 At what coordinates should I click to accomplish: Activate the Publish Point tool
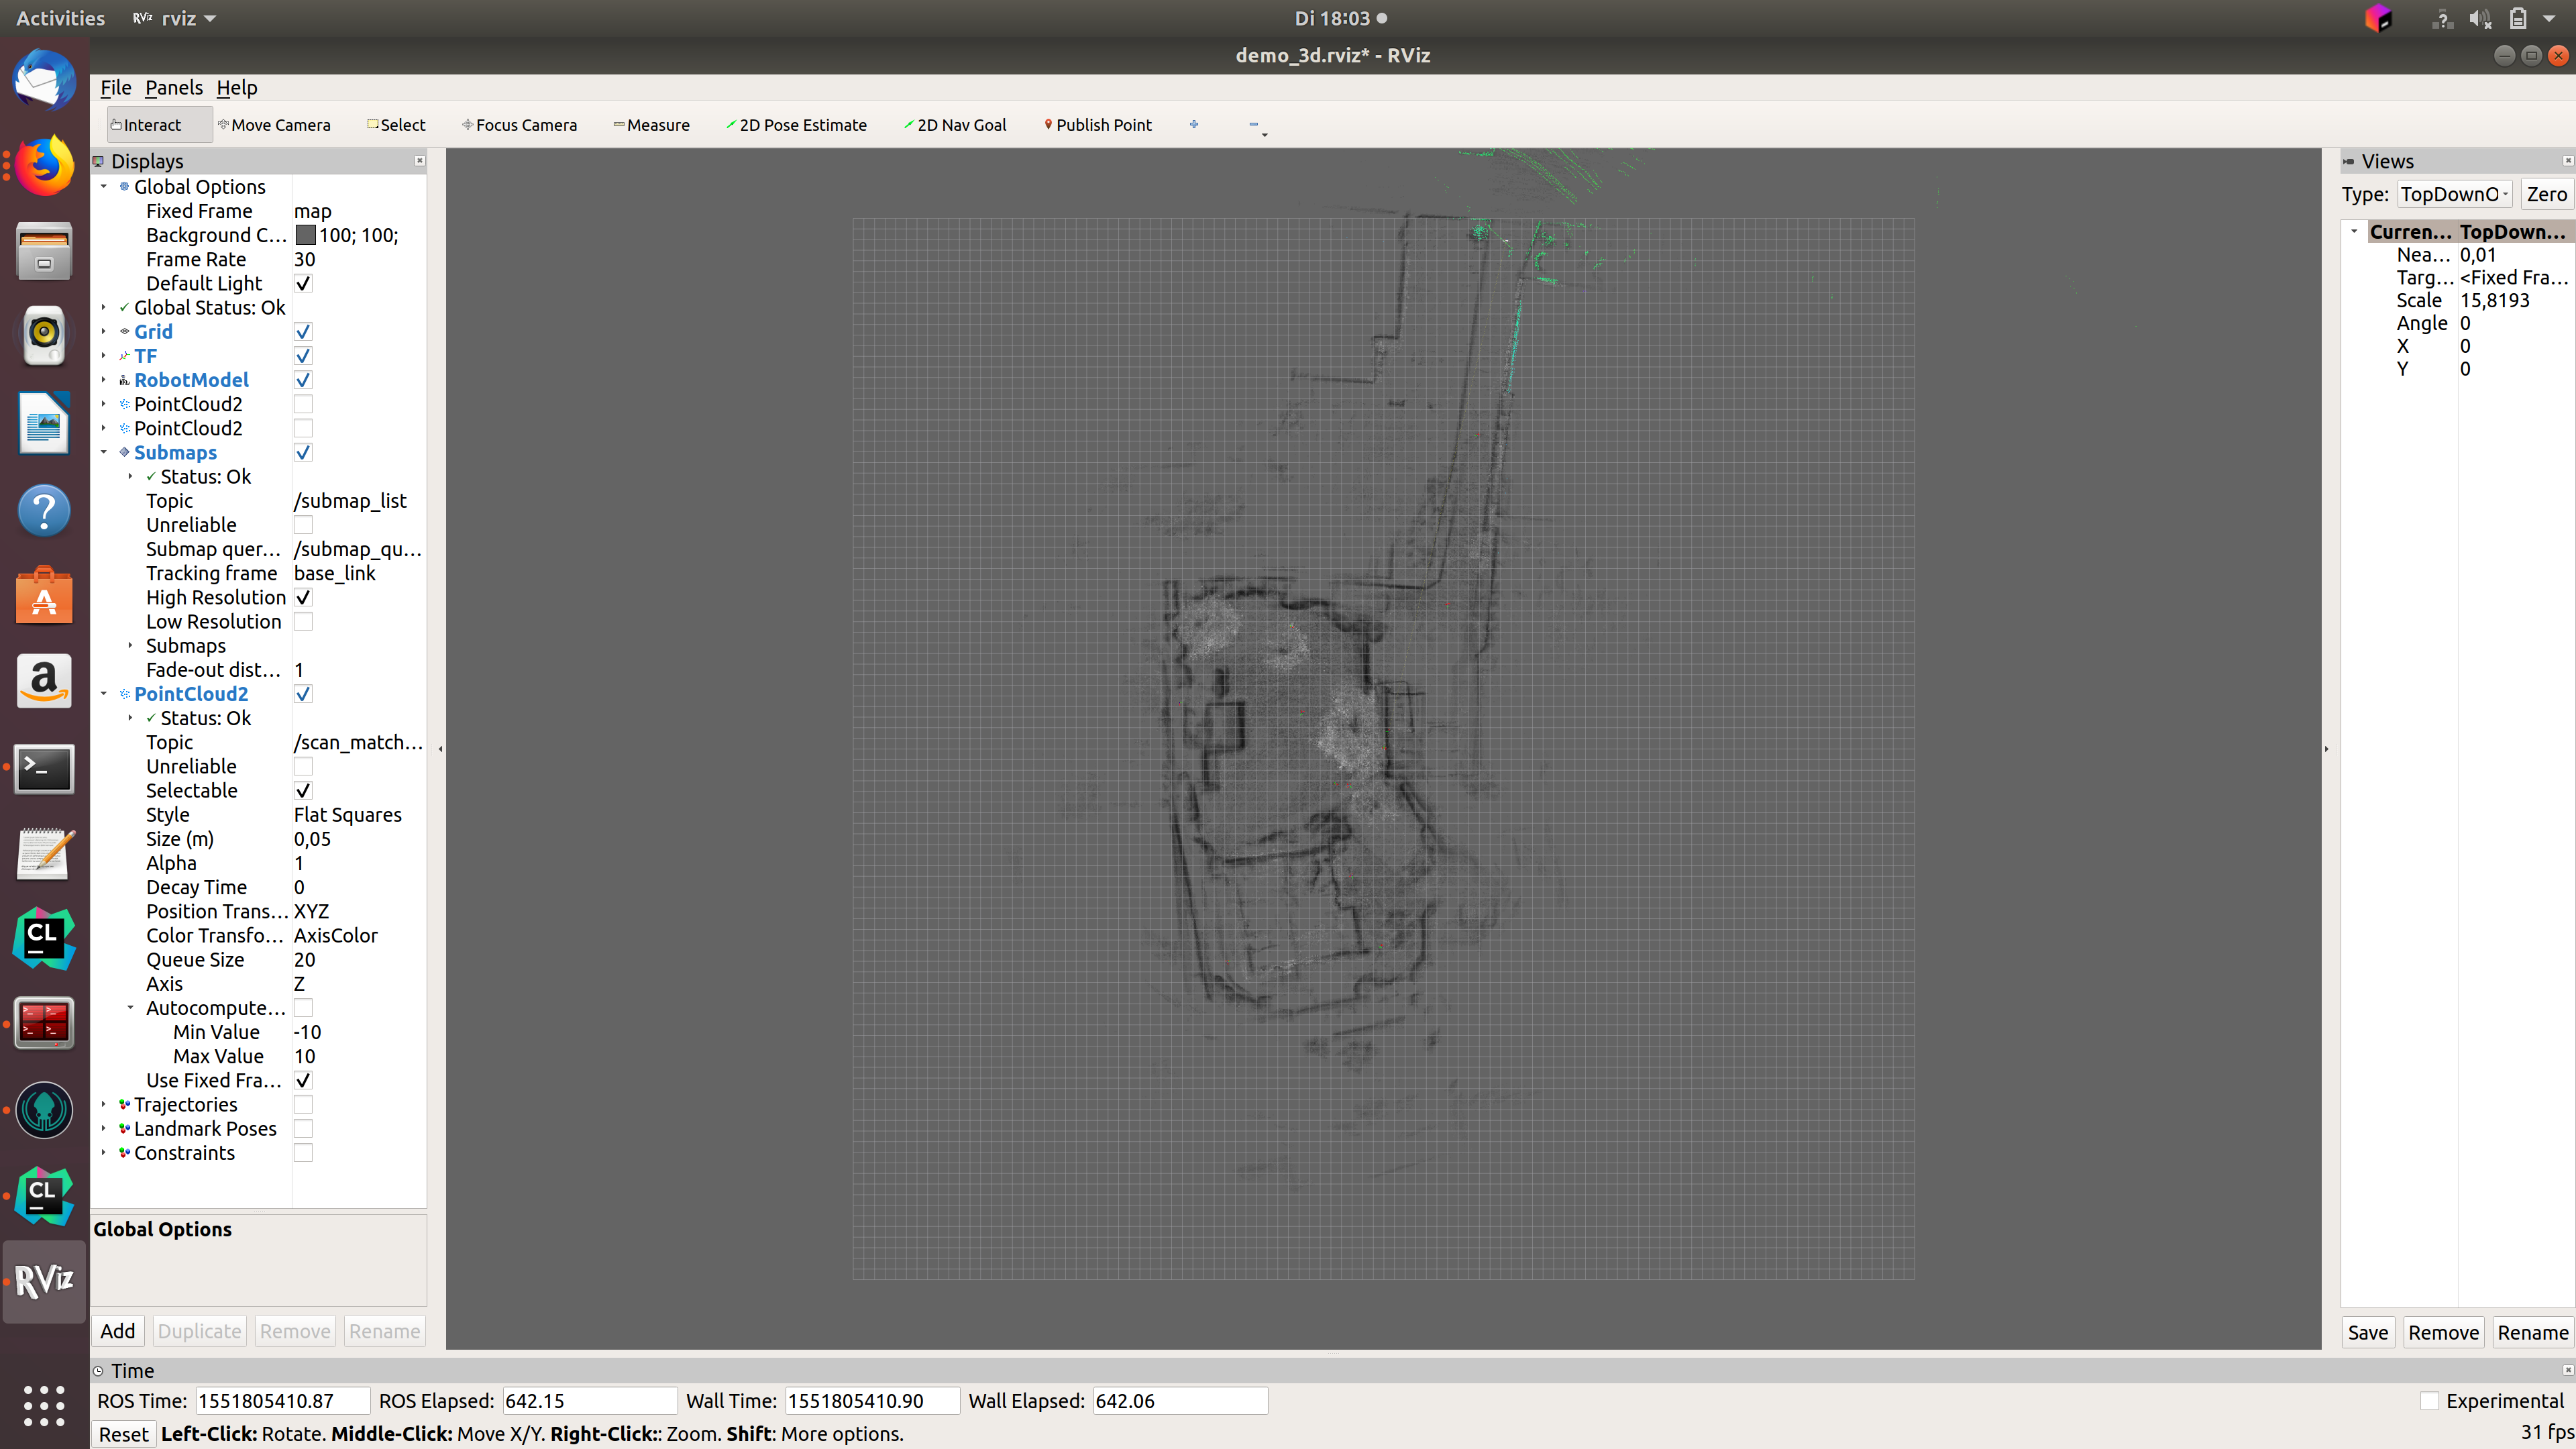[x=1098, y=125]
